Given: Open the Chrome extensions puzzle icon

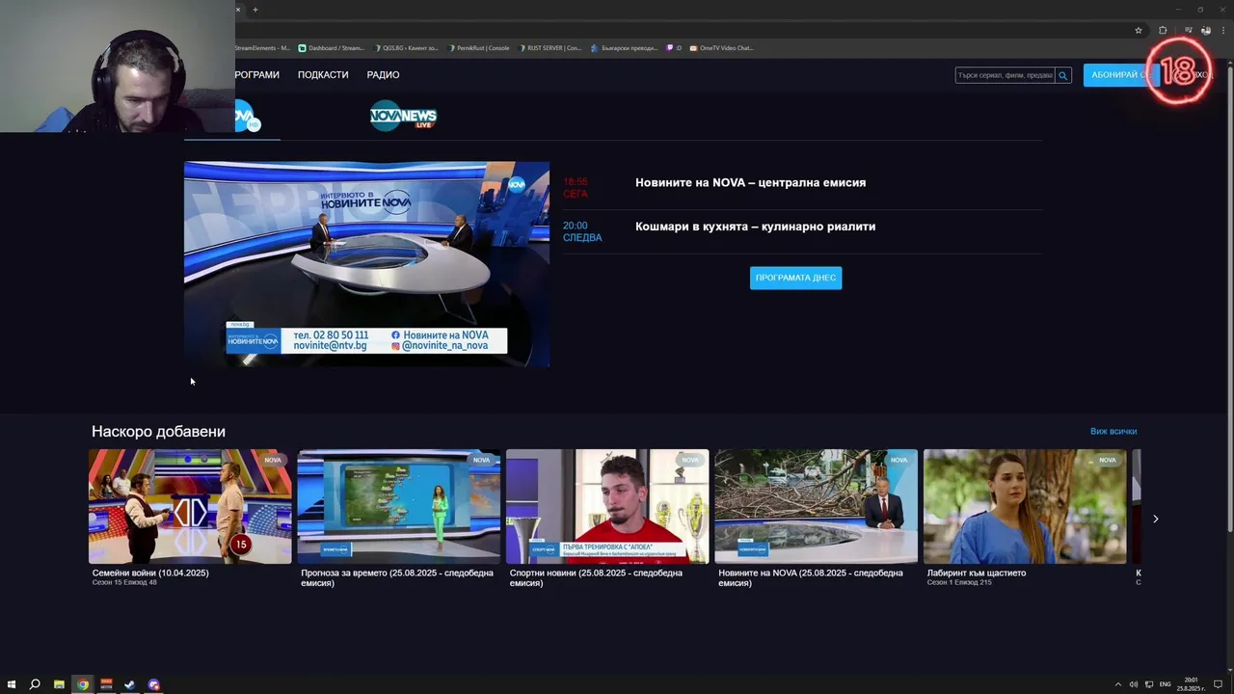Looking at the screenshot, I should [x=1163, y=30].
